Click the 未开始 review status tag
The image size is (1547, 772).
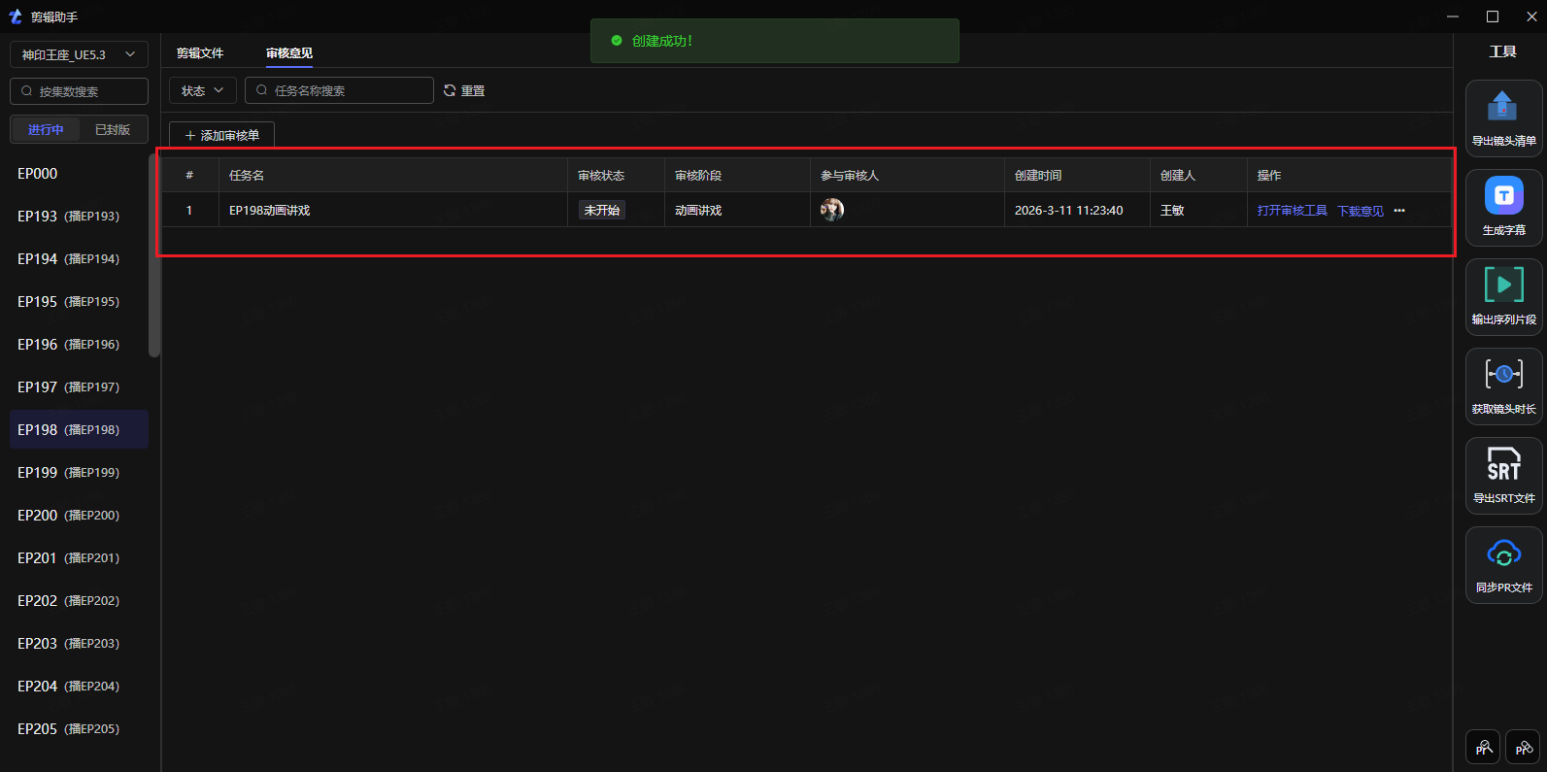point(602,210)
